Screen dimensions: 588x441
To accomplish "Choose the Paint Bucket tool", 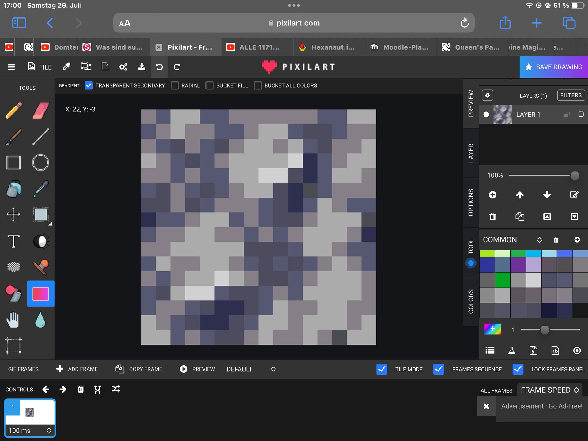I will point(14,189).
